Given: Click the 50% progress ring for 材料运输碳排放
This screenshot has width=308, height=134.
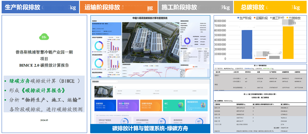Looking at the screenshot, I should point(162,121).
